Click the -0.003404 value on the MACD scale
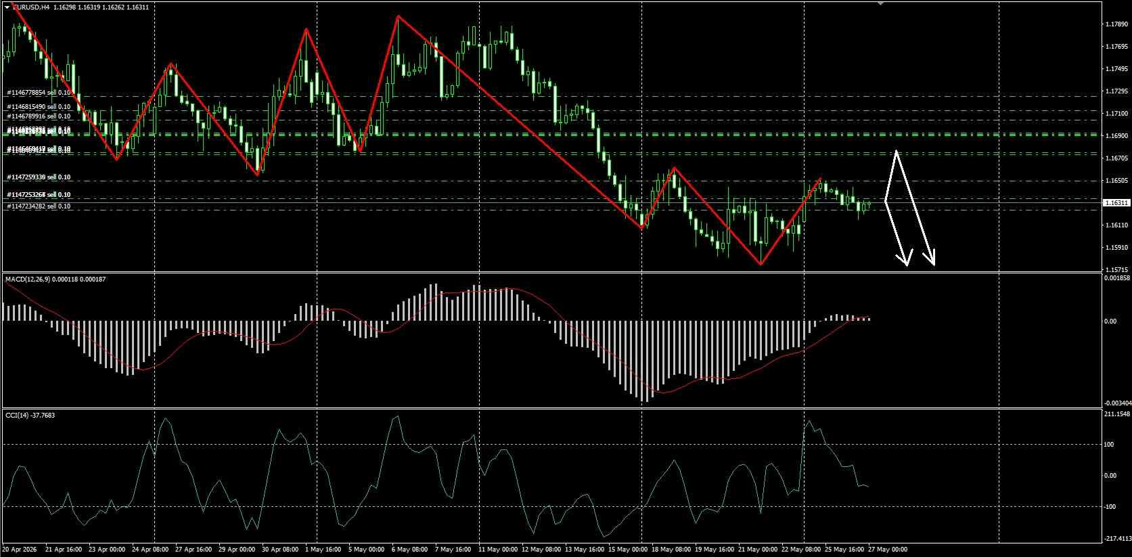This screenshot has height=557, width=1132. tap(1117, 403)
